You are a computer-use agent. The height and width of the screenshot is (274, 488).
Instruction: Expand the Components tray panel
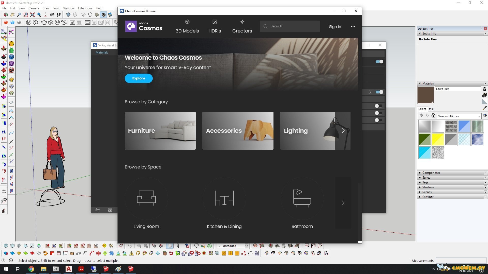[431, 173]
